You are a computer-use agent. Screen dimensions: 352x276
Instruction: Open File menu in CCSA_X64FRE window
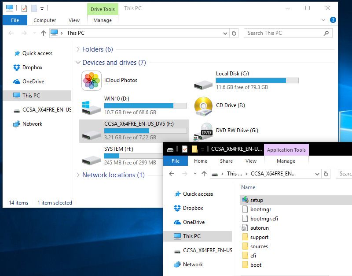point(176,161)
